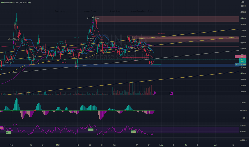Click the Close All=4.8 strategy label

[x=14, y=39]
